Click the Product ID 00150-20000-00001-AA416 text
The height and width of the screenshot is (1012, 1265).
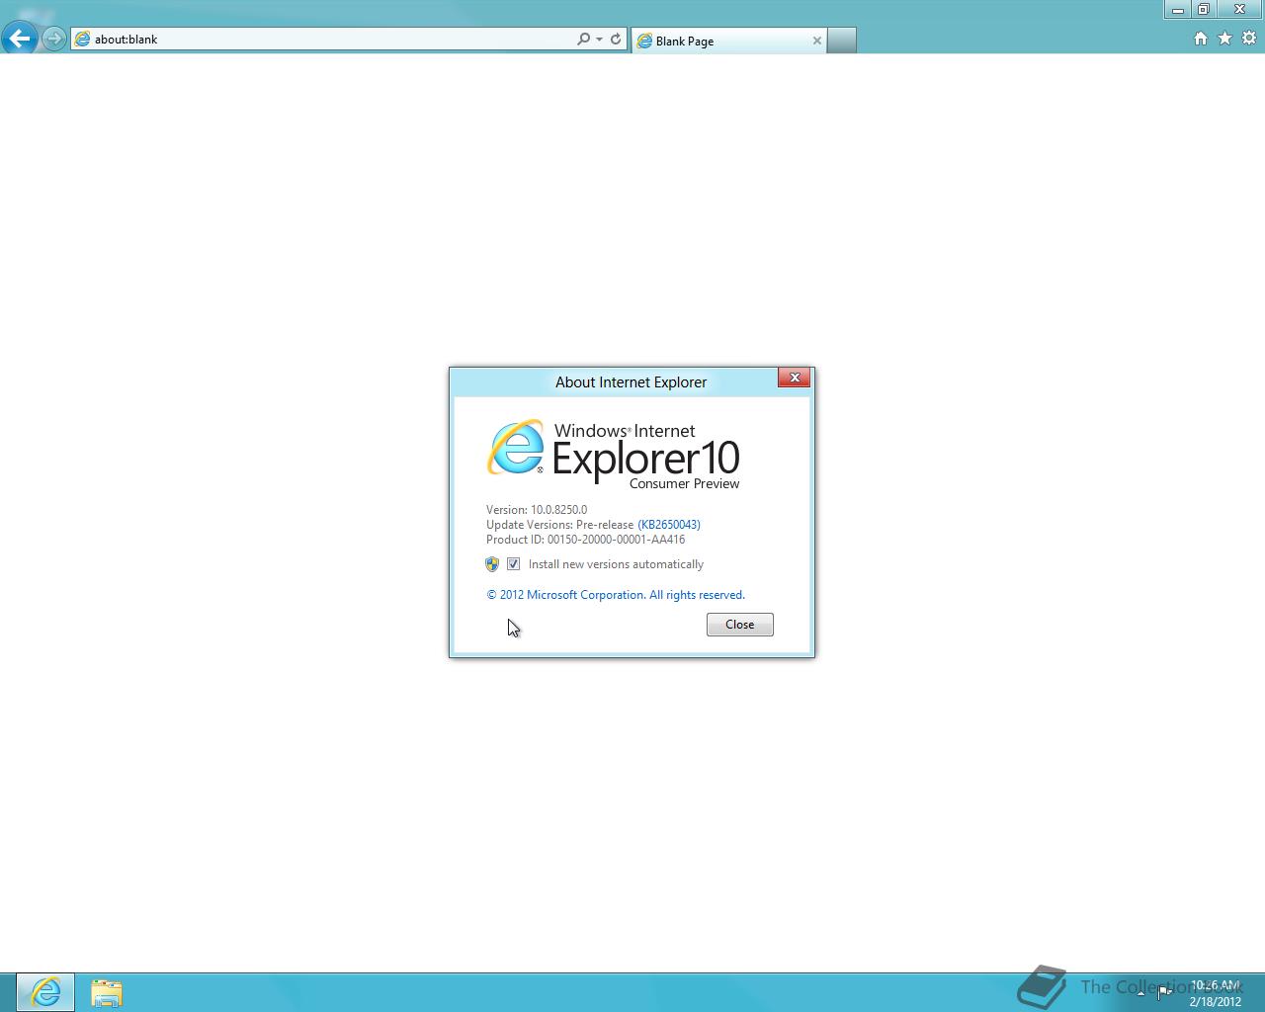(585, 540)
